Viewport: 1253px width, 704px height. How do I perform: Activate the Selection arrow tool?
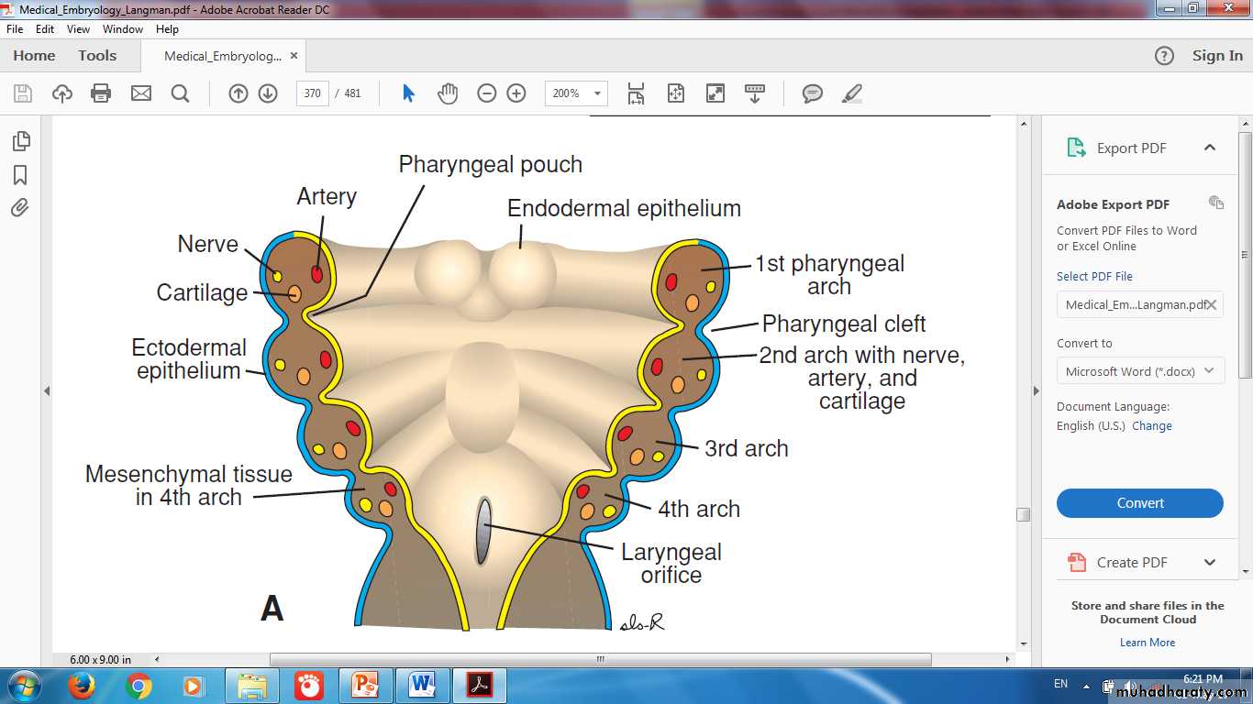click(x=409, y=93)
